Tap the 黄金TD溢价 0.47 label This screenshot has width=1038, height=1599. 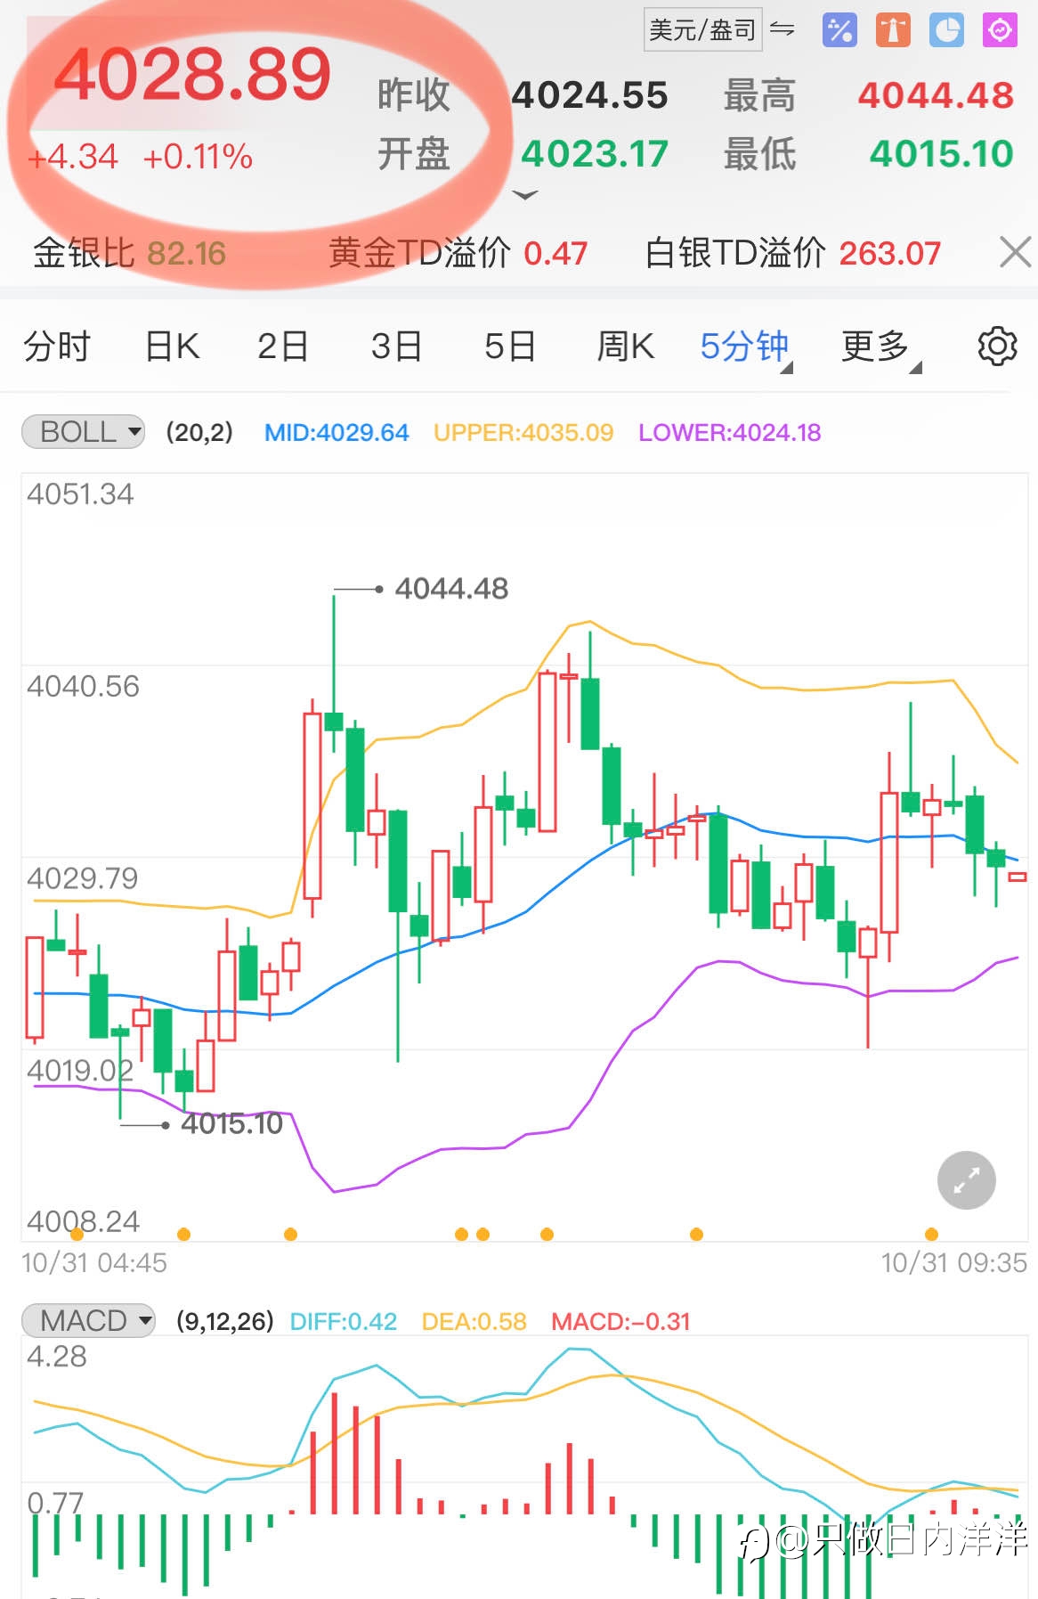click(458, 253)
